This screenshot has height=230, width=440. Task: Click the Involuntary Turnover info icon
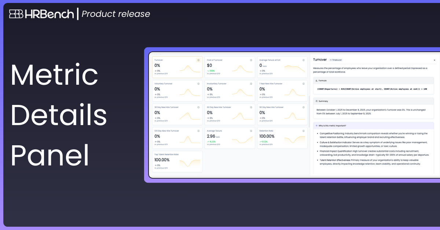pos(251,84)
